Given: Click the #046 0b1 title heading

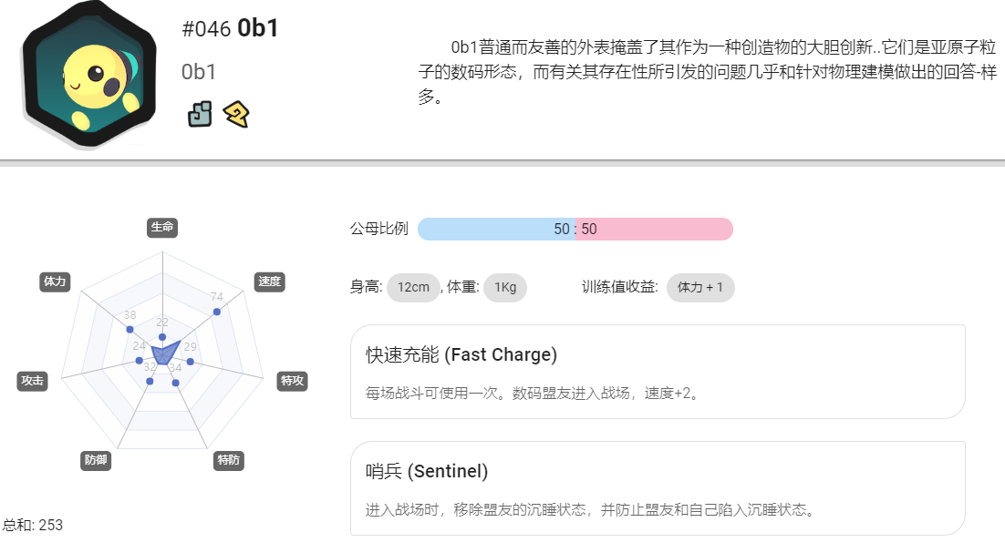Looking at the screenshot, I should click(230, 29).
